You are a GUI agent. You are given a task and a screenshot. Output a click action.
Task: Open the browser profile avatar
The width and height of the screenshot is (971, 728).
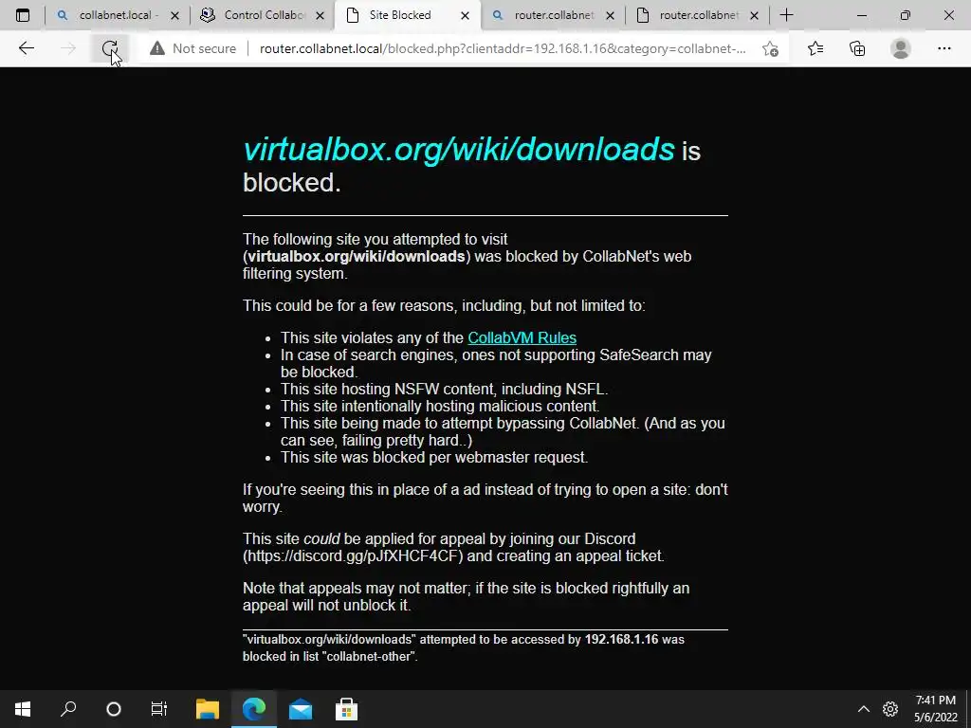point(901,48)
